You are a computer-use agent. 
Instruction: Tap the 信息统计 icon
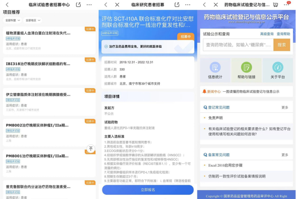pyautogui.click(x=215, y=67)
